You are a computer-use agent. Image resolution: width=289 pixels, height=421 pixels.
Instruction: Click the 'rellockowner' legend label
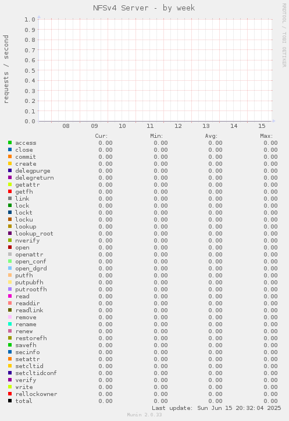point(36,394)
